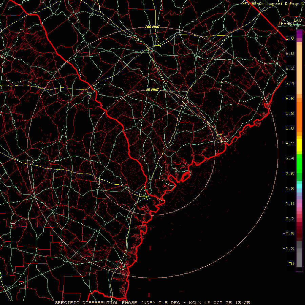
Task: Click the KCLX radar site identifier
Action: [195, 303]
